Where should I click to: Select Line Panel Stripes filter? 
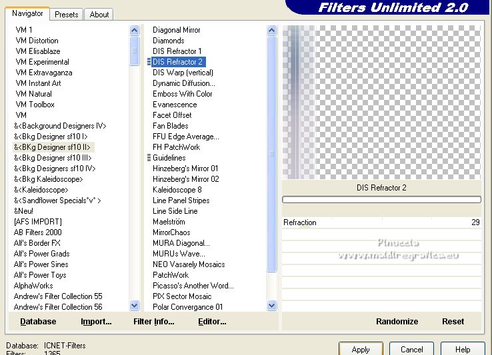[x=181, y=200]
